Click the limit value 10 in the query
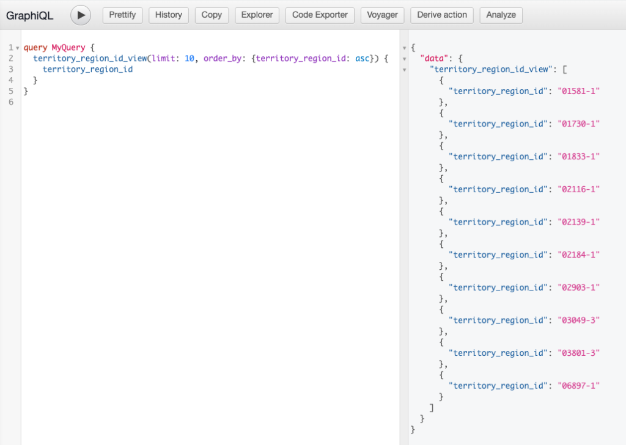Viewport: 626px width, 445px height. tap(189, 59)
